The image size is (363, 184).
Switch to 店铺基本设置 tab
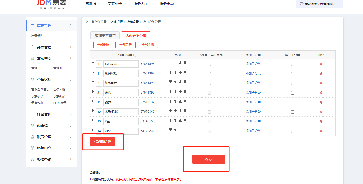click(x=105, y=35)
